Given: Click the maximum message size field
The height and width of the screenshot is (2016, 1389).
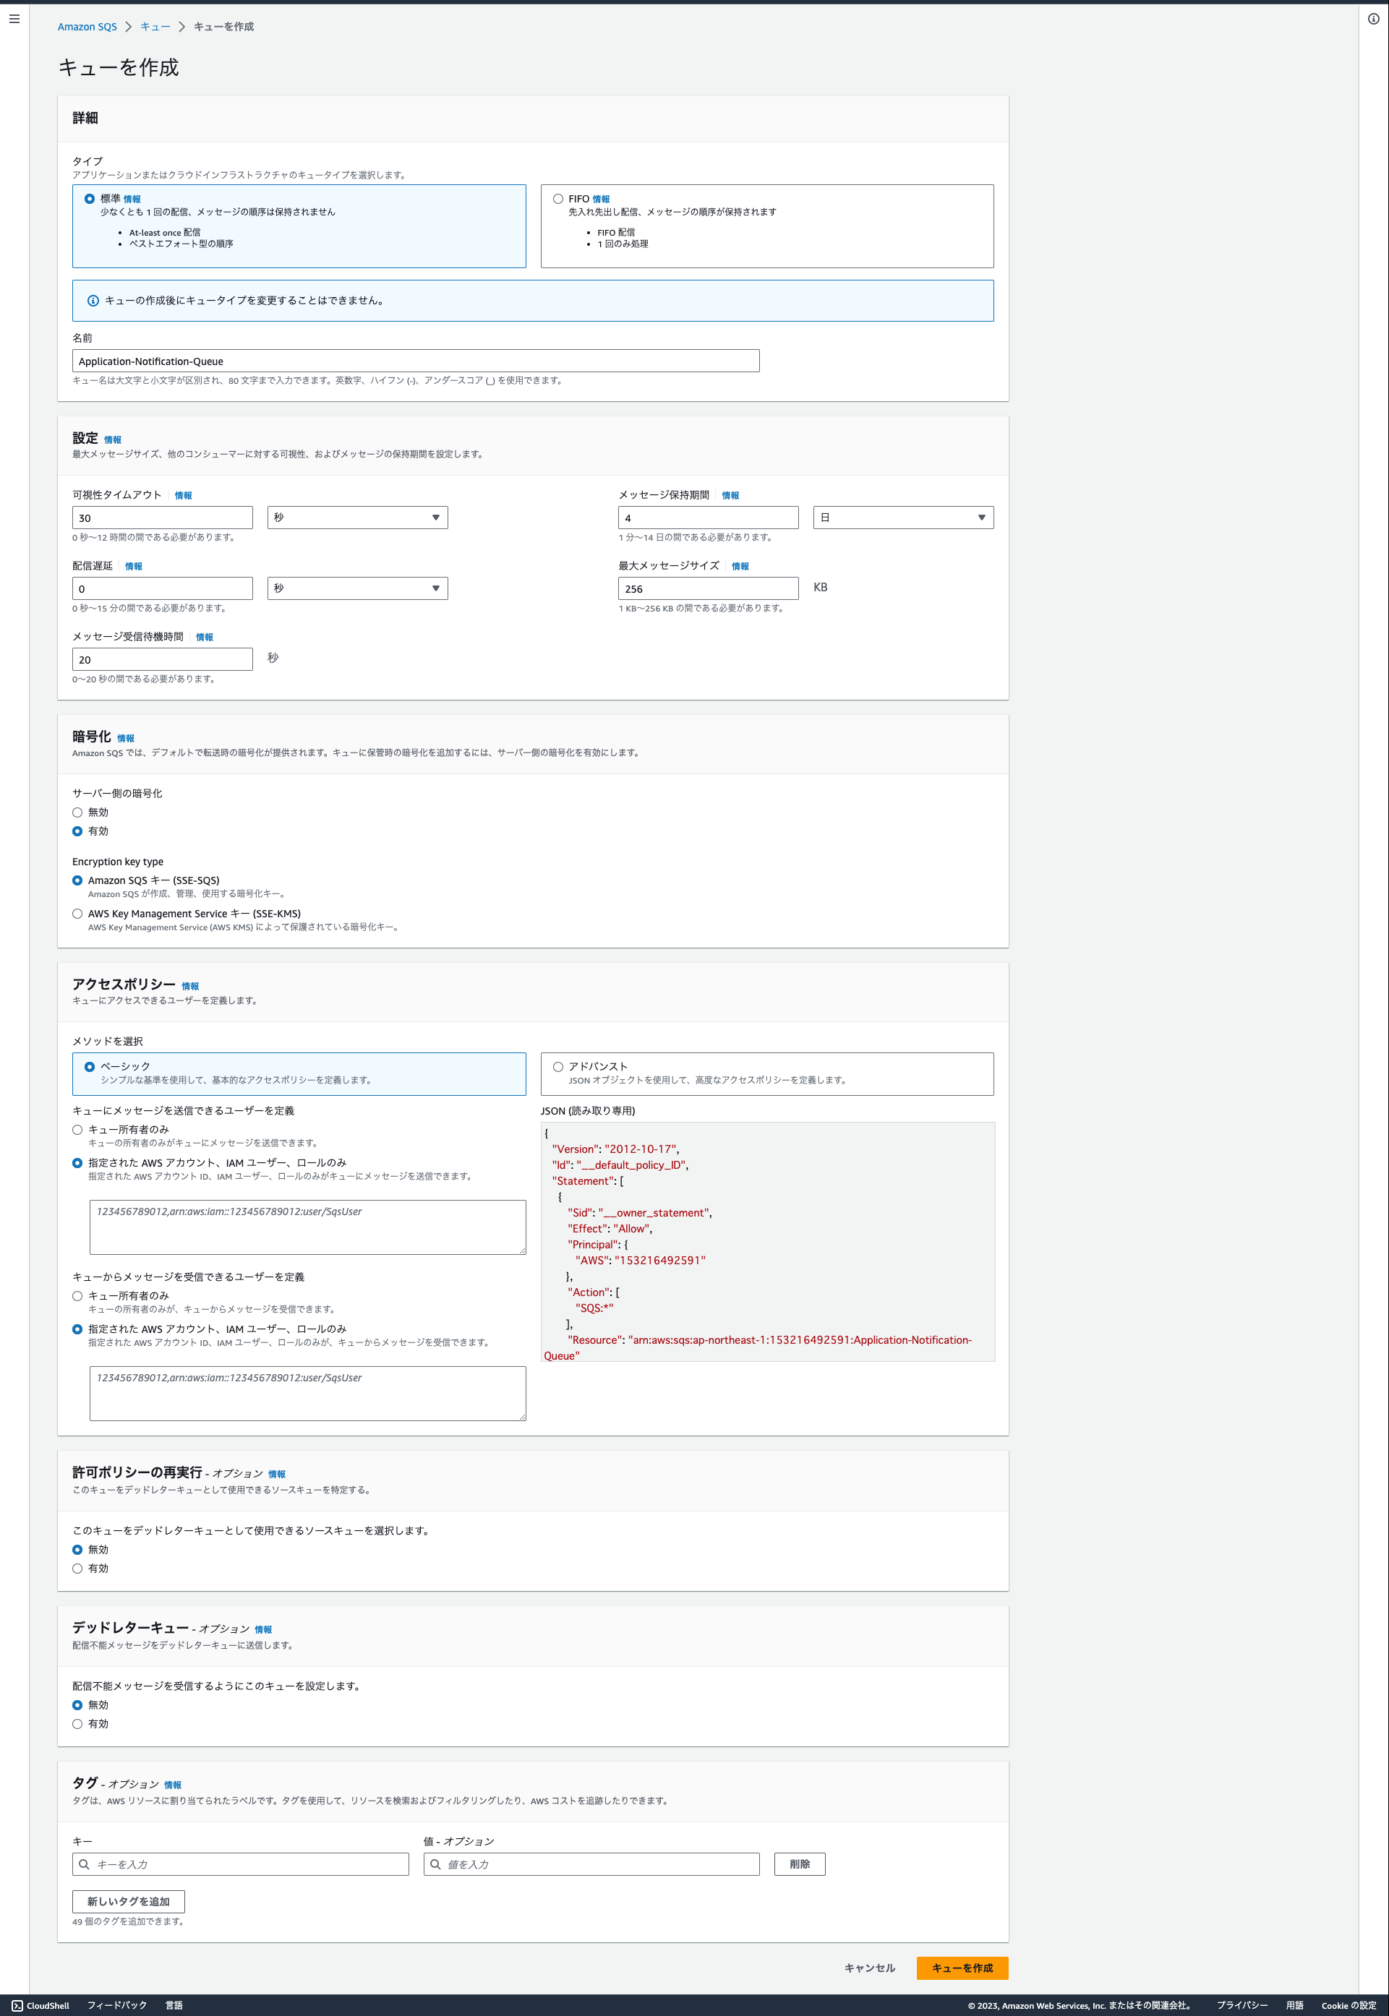Looking at the screenshot, I should click(x=709, y=589).
